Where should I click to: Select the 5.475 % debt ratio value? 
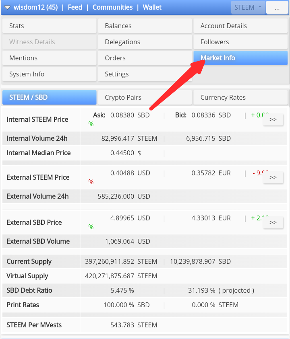pos(122,290)
